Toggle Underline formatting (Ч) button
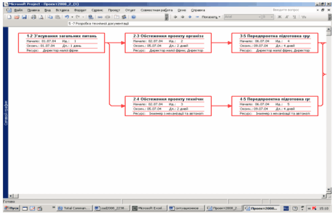Image resolution: width=333 pixels, height=213 pixels. click(x=295, y=17)
